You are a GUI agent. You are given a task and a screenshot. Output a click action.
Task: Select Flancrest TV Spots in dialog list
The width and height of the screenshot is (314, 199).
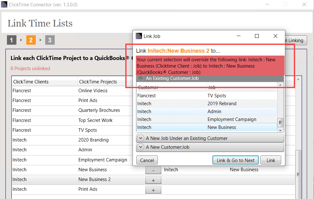click(x=206, y=96)
